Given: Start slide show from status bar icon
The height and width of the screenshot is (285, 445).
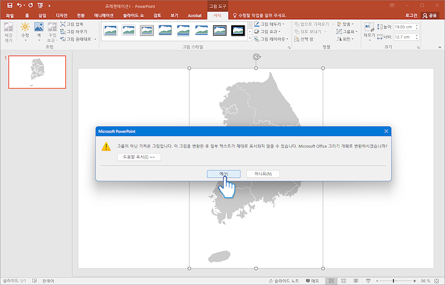Looking at the screenshot, I should 368,280.
